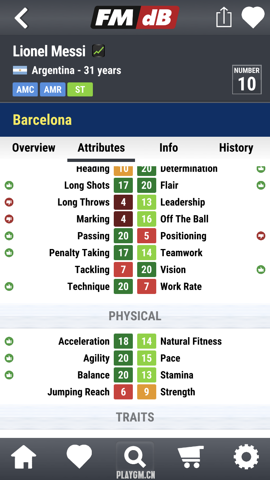Screen dimensions: 270x480
Task: Open the search magnifier icon
Action: coord(135,457)
